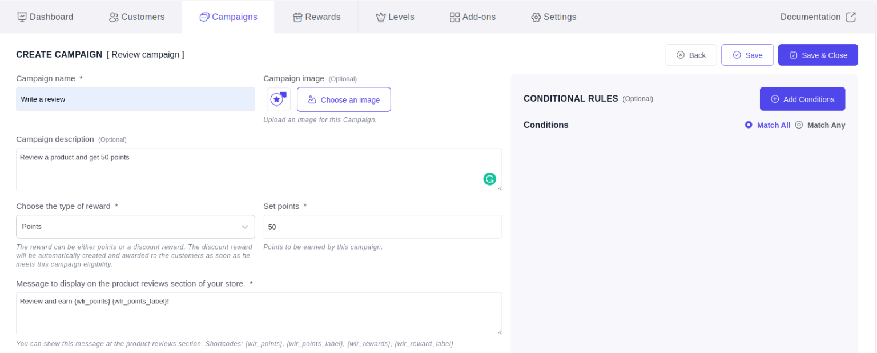The image size is (877, 353).
Task: Click the Rewards gift box icon
Action: (x=297, y=17)
